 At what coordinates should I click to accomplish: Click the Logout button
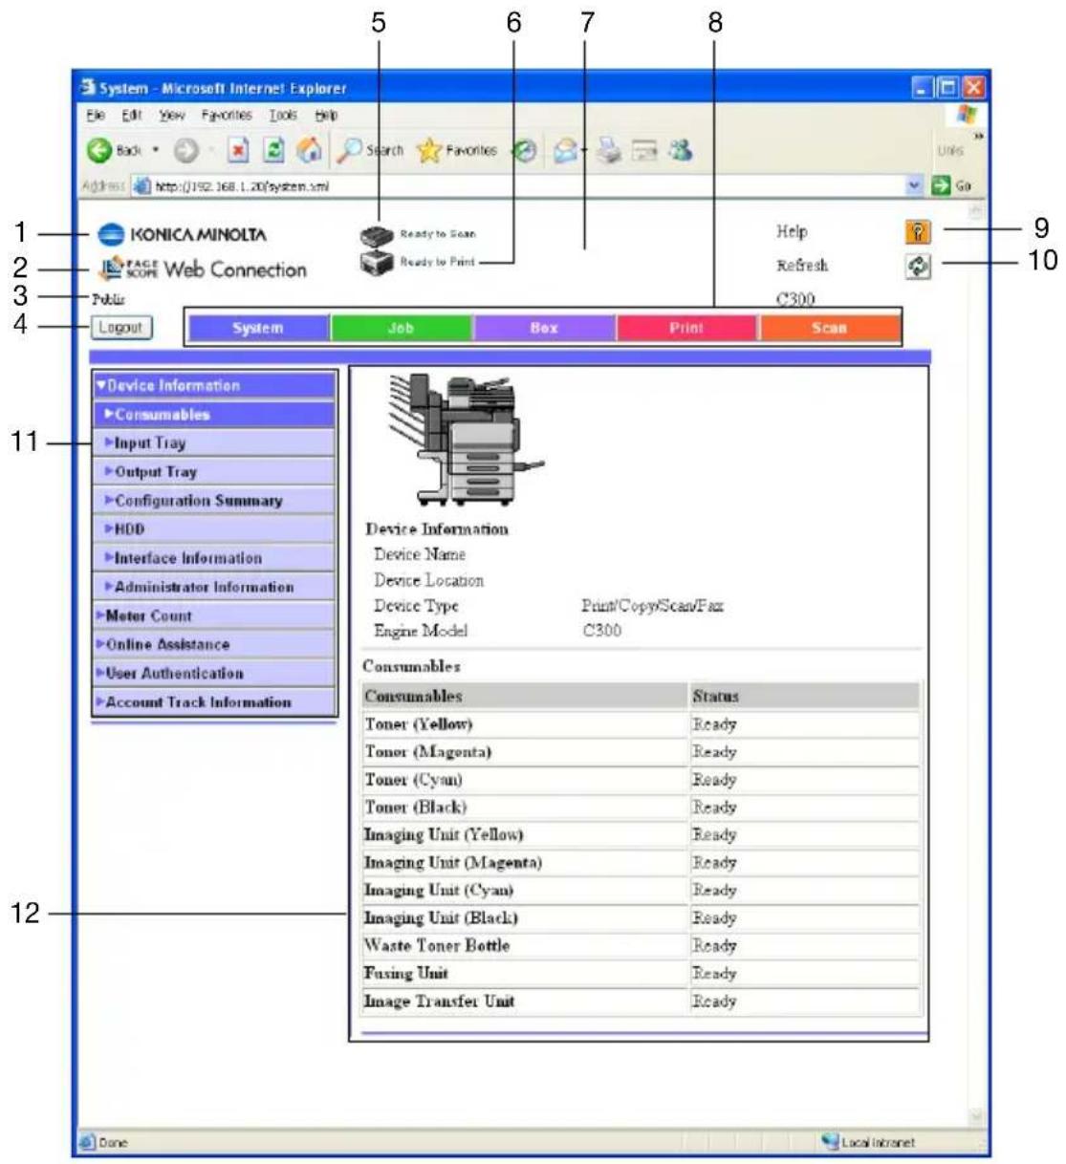coord(121,328)
